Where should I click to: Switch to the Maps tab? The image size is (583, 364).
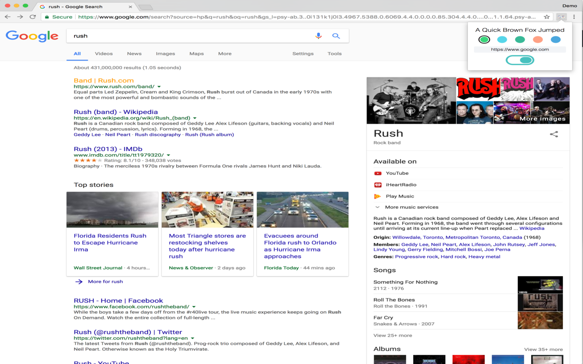pyautogui.click(x=197, y=54)
